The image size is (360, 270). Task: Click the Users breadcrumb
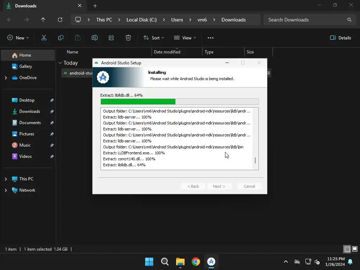177,20
